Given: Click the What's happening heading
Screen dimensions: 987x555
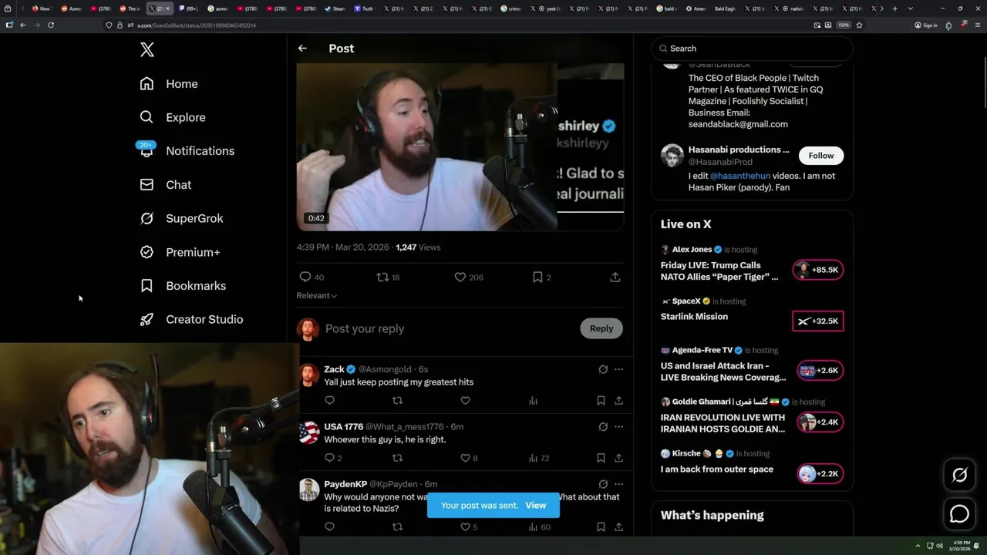Looking at the screenshot, I should 712,515.
